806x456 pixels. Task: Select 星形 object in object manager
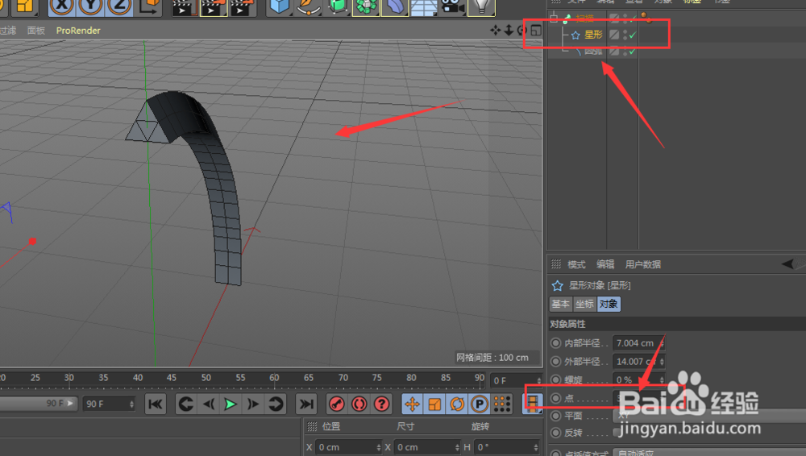coord(593,35)
